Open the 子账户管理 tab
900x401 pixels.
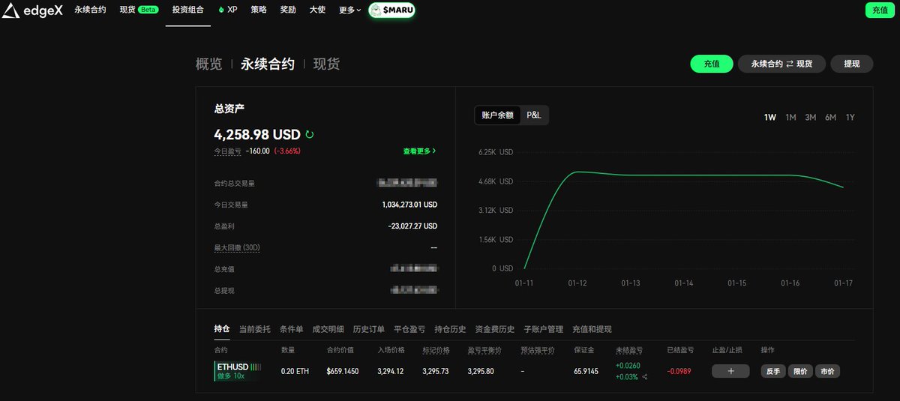click(x=544, y=329)
